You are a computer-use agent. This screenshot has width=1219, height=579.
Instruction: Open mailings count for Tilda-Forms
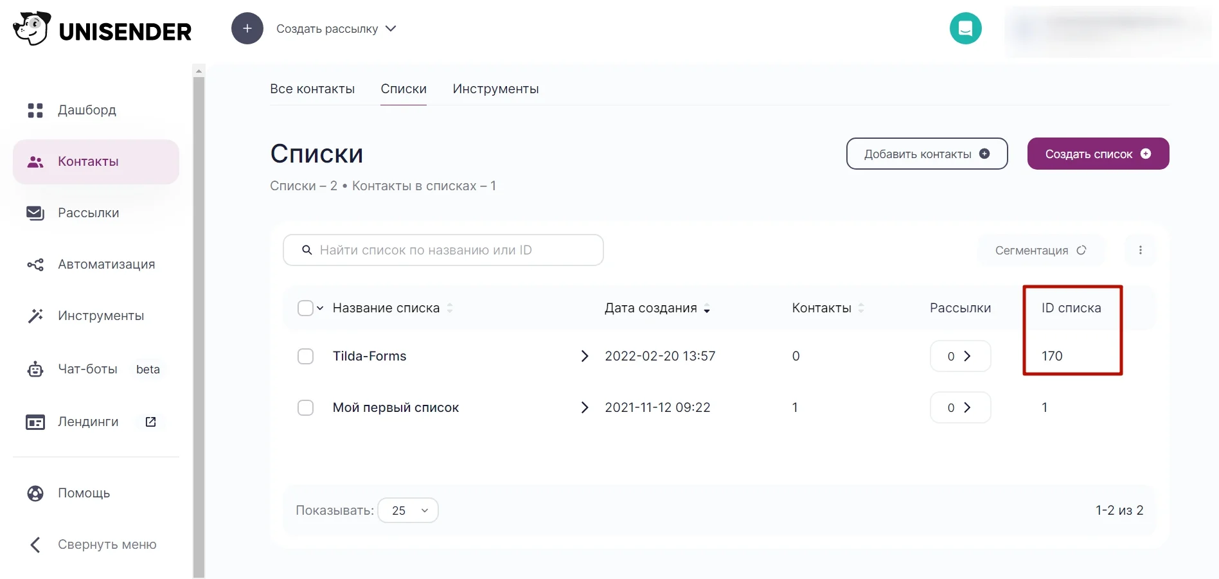[x=960, y=356]
